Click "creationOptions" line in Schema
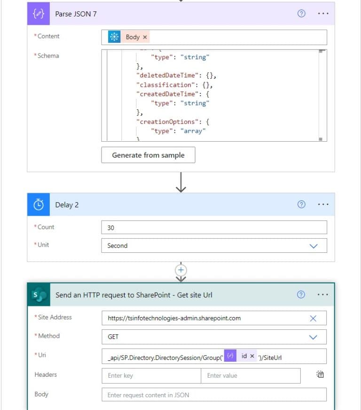The height and width of the screenshot is (410, 361). 173,122
